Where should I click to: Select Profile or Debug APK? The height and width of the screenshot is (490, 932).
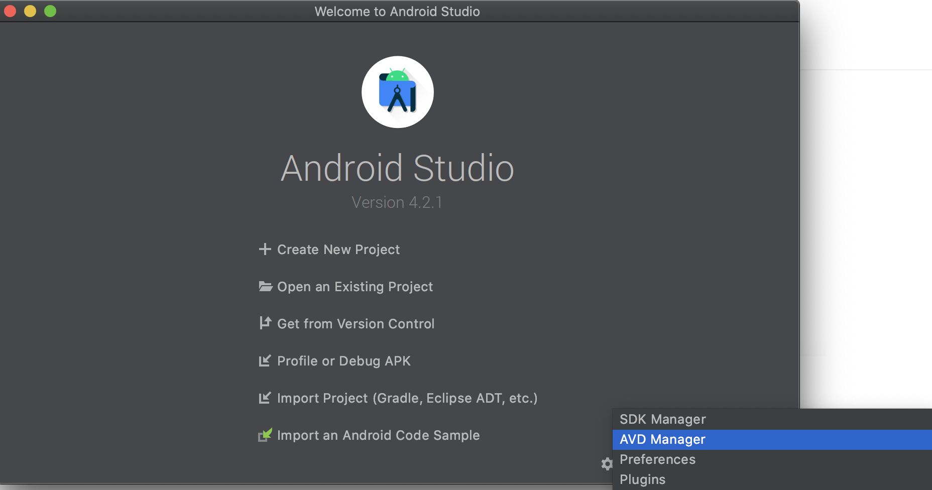[344, 361]
